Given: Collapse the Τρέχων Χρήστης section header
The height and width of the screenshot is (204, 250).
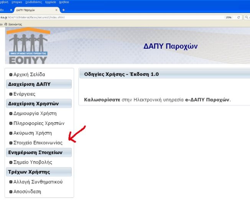Looking at the screenshot, I should pyautogui.click(x=39, y=172).
